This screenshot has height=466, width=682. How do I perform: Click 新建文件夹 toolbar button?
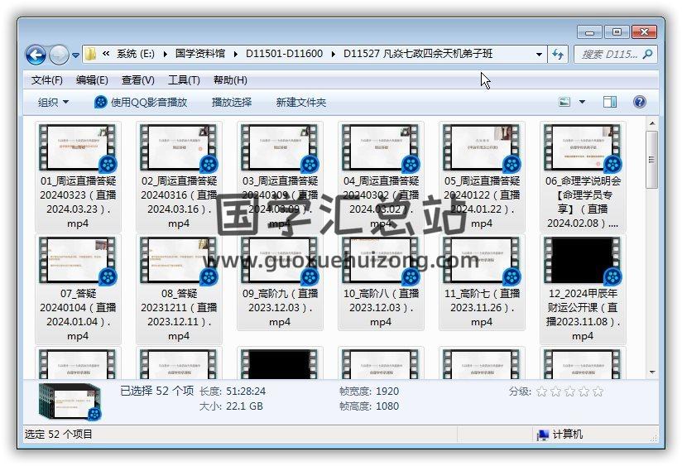[301, 103]
